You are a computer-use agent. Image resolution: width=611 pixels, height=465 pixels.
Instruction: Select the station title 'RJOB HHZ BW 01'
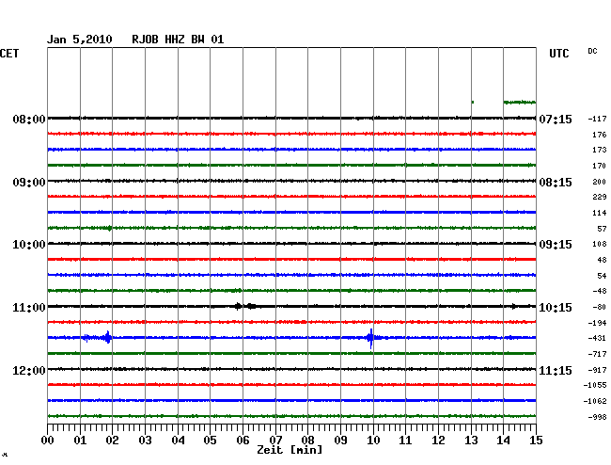pyautogui.click(x=178, y=40)
